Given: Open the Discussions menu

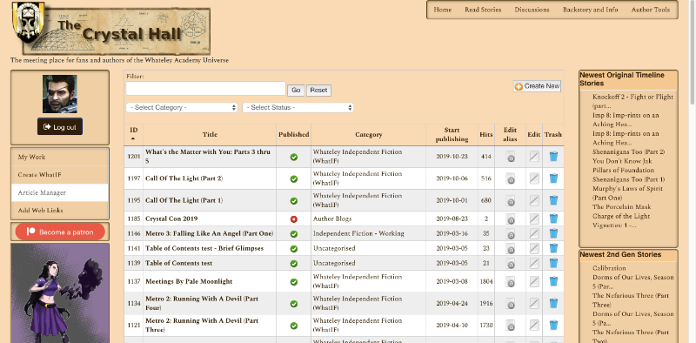Looking at the screenshot, I should pyautogui.click(x=532, y=10).
